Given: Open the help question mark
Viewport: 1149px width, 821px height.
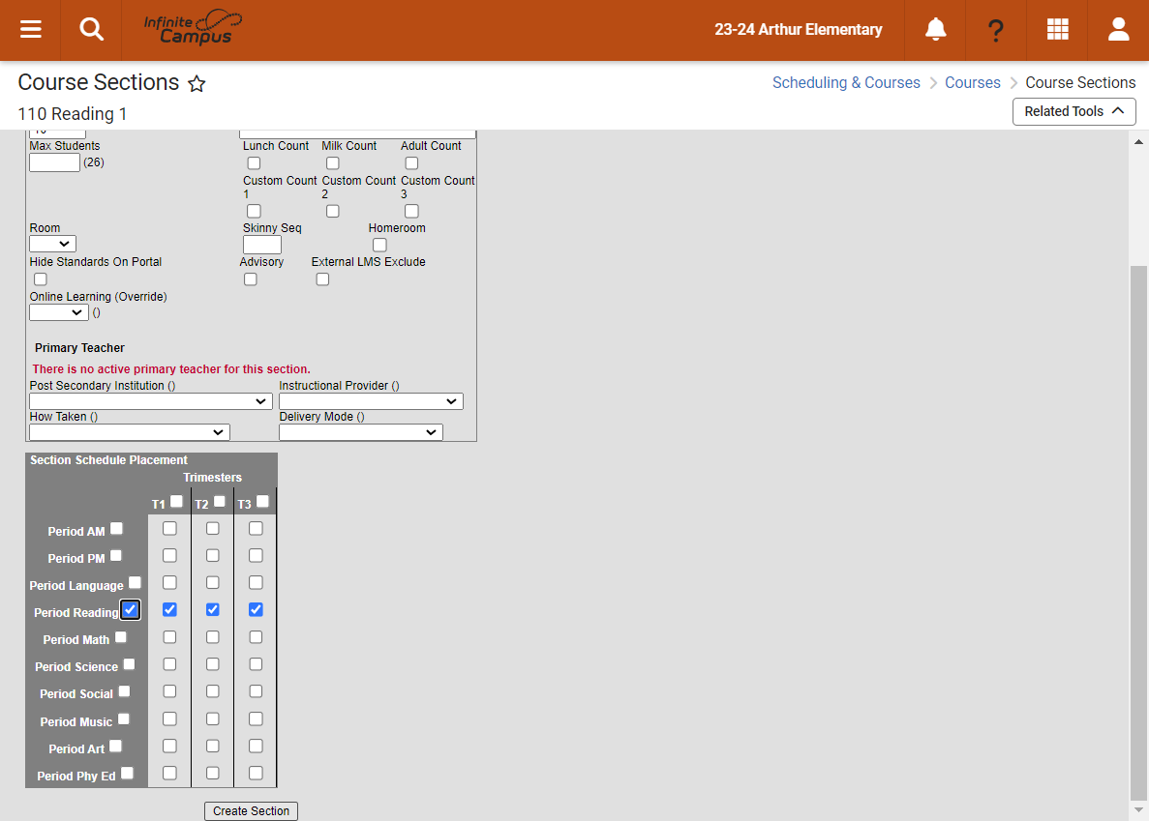Looking at the screenshot, I should click(x=995, y=30).
